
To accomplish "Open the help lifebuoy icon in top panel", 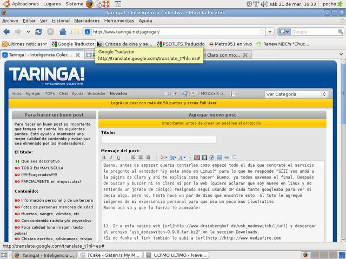I will 106,4.
